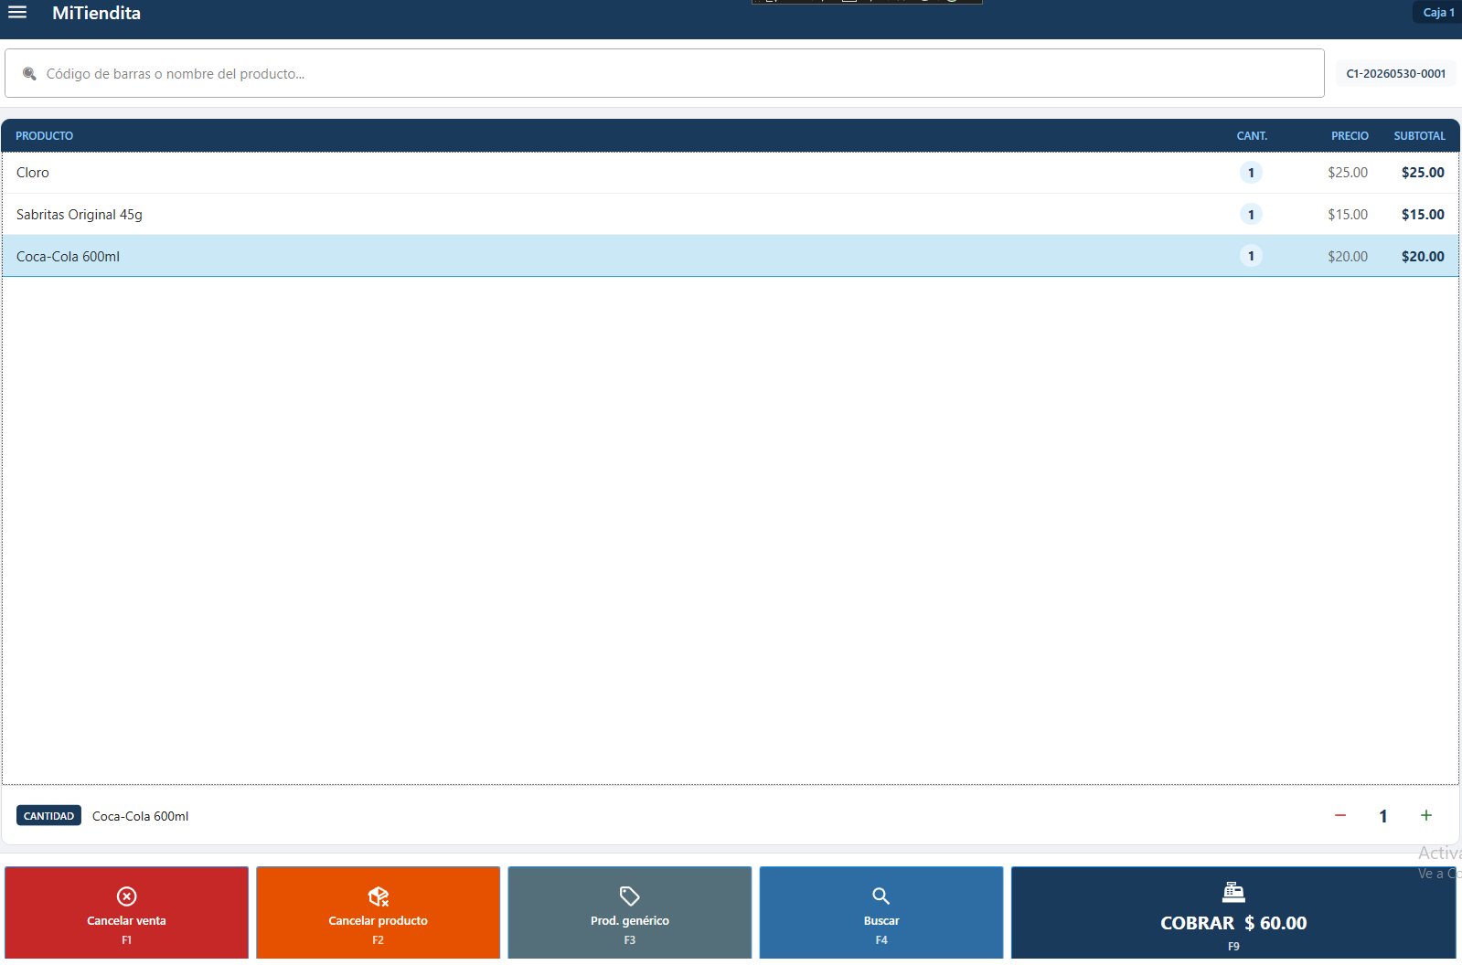Click the Caja 1 badge
This screenshot has width=1462, height=965.
coord(1438,12)
